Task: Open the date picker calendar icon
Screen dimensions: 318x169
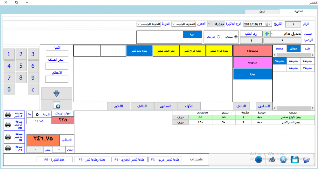Action: click(x=267, y=24)
